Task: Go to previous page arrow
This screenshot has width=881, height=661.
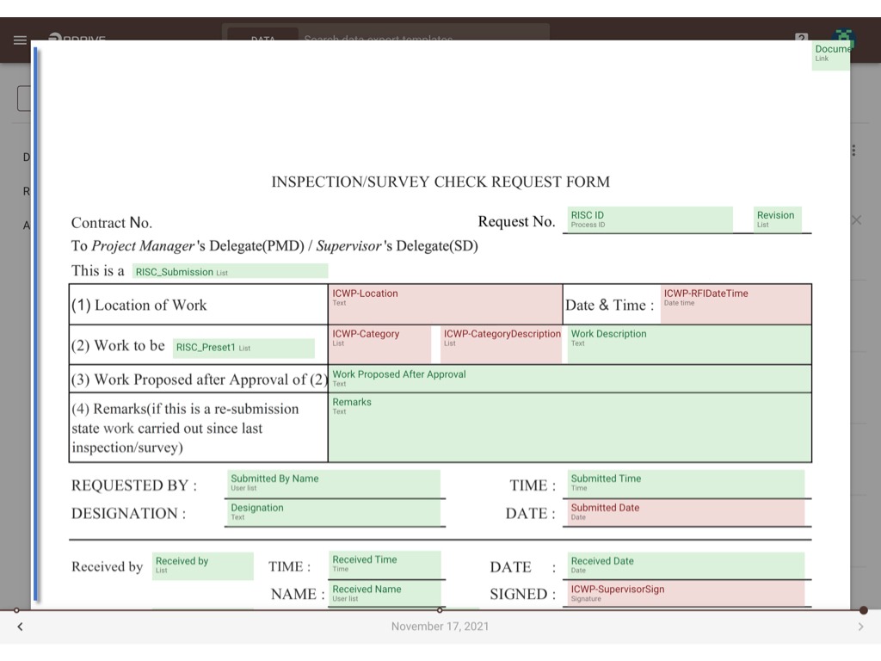Action: [21, 627]
